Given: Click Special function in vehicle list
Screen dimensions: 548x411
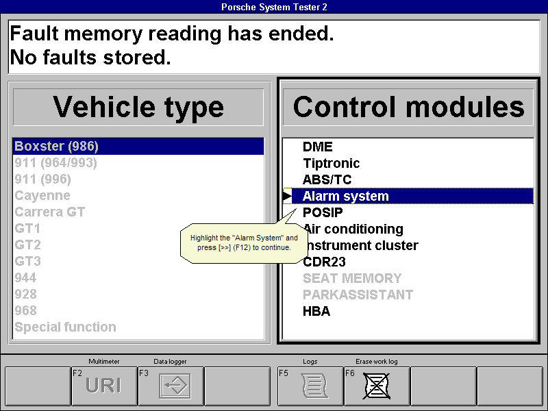Looking at the screenshot, I should tap(66, 327).
